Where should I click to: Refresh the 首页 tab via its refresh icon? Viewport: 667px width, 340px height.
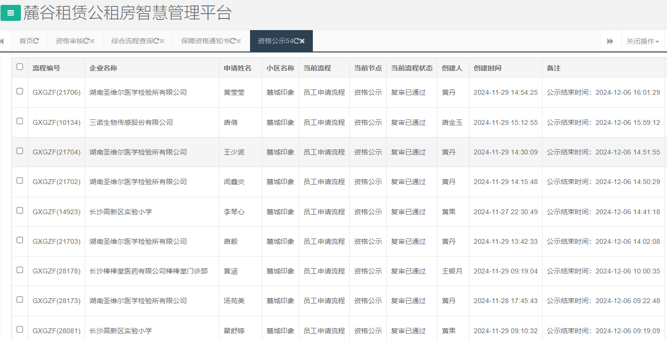36,40
